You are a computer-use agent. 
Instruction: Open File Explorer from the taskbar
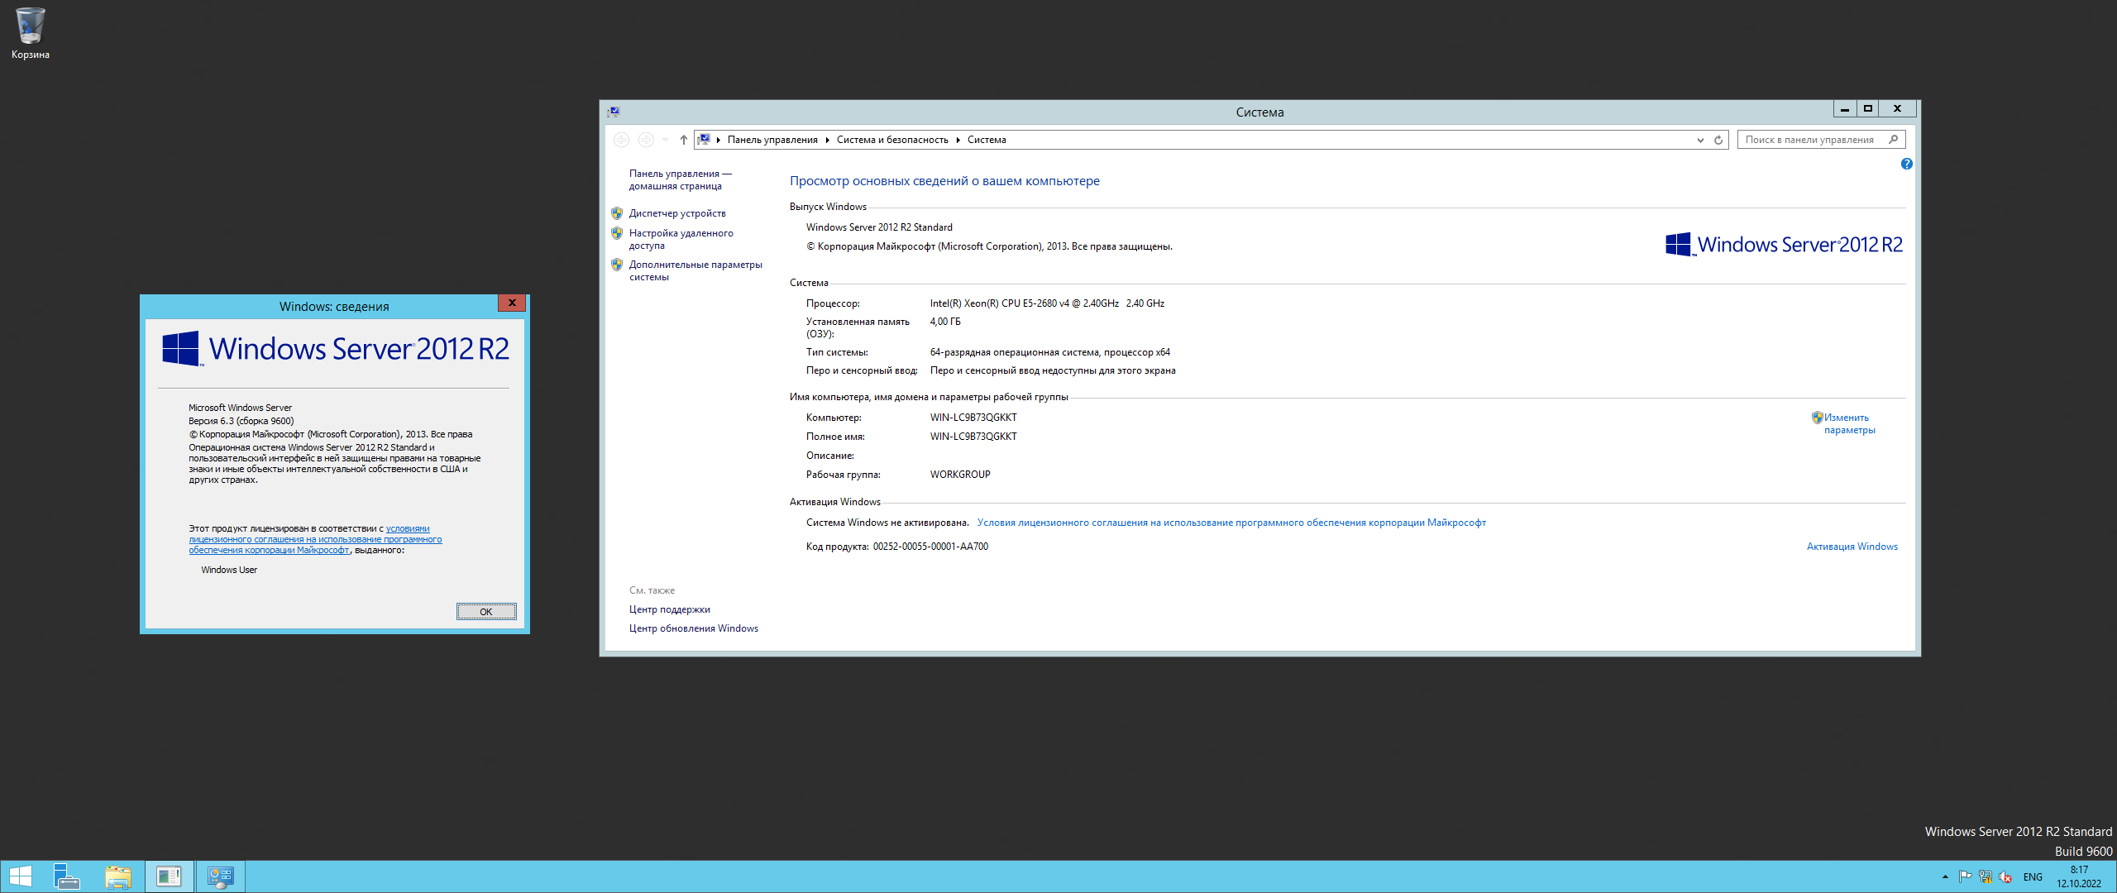point(118,876)
